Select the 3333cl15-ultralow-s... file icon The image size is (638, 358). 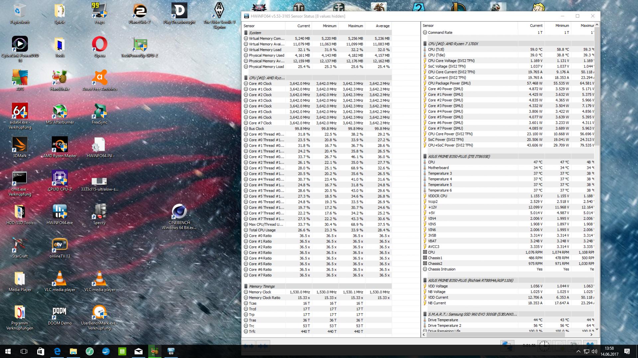(x=99, y=183)
